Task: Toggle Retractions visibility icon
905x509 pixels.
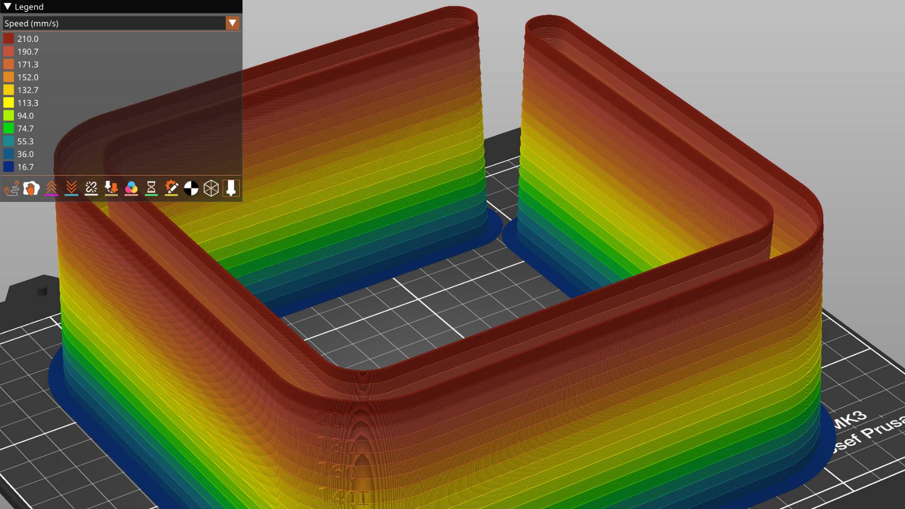Action: coord(51,189)
